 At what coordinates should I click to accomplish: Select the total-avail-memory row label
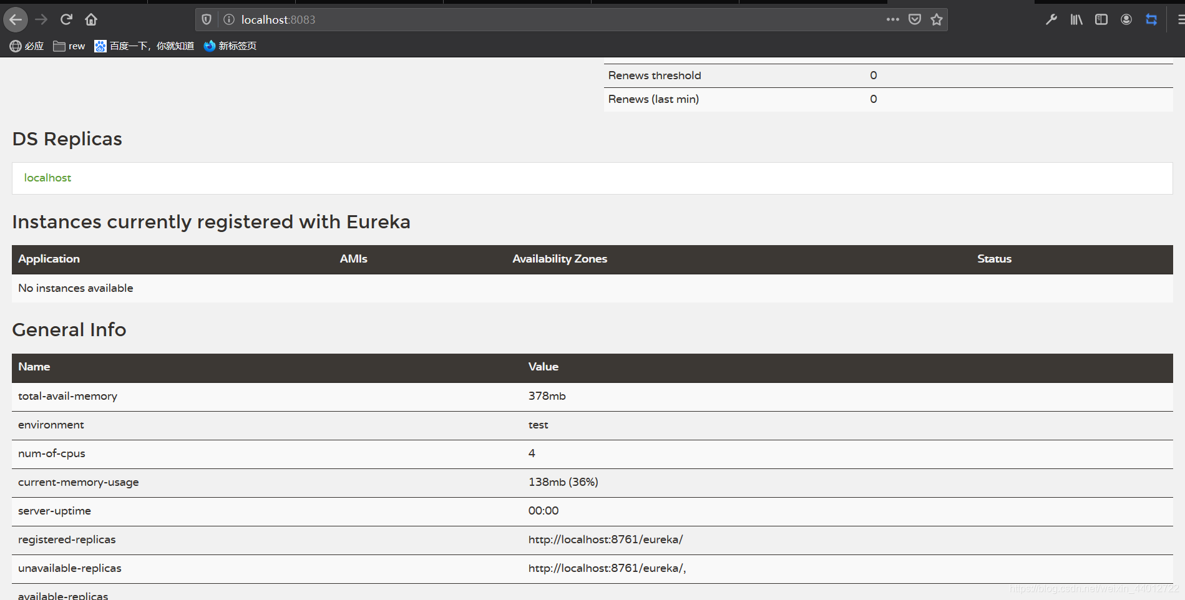pos(67,396)
